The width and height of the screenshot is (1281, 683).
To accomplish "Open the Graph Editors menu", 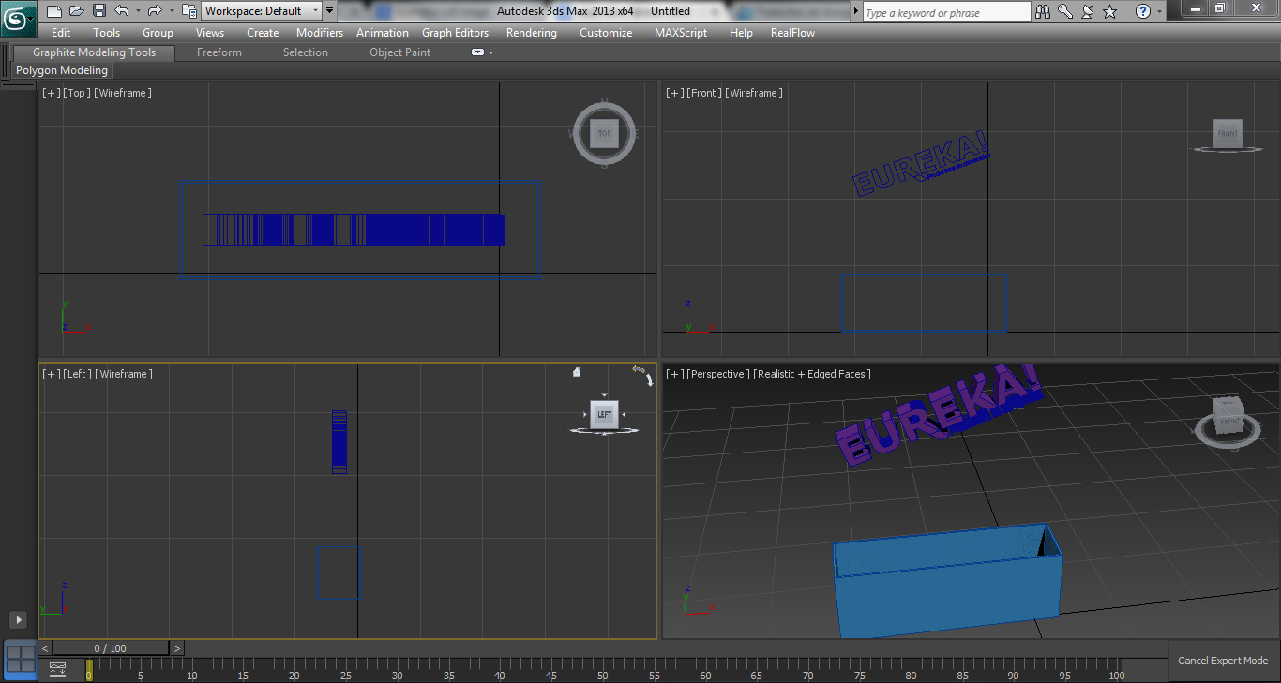I will click(x=455, y=33).
